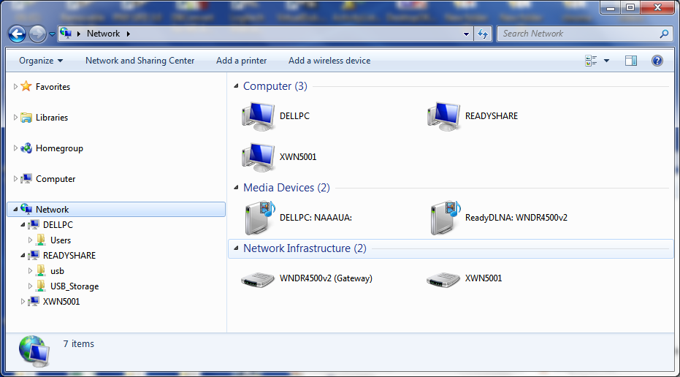
Task: Open the breadcrumb arrow before Network
Action: pos(78,34)
